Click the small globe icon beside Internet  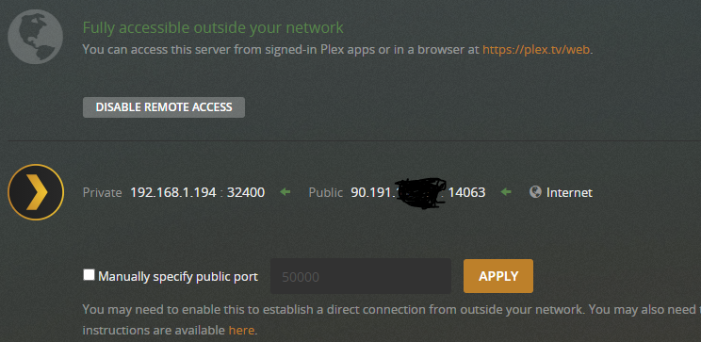tap(535, 192)
